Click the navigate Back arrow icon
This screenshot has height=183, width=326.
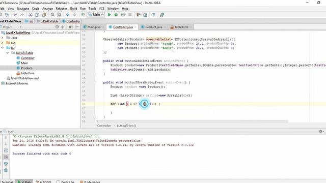coord(68,15)
